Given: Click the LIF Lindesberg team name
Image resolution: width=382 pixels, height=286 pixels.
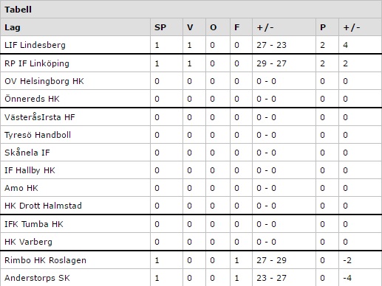Looking at the screenshot, I should pos(35,45).
